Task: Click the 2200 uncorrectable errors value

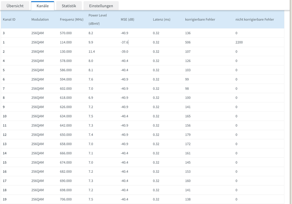Action: (x=239, y=42)
